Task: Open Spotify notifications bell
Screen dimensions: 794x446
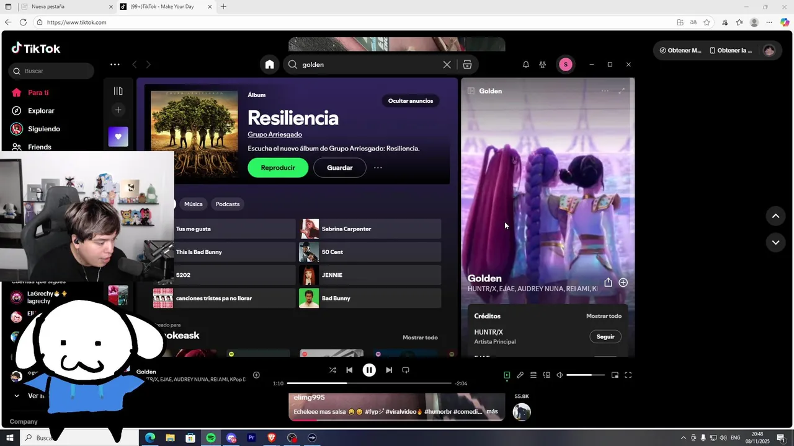Action: click(526, 64)
